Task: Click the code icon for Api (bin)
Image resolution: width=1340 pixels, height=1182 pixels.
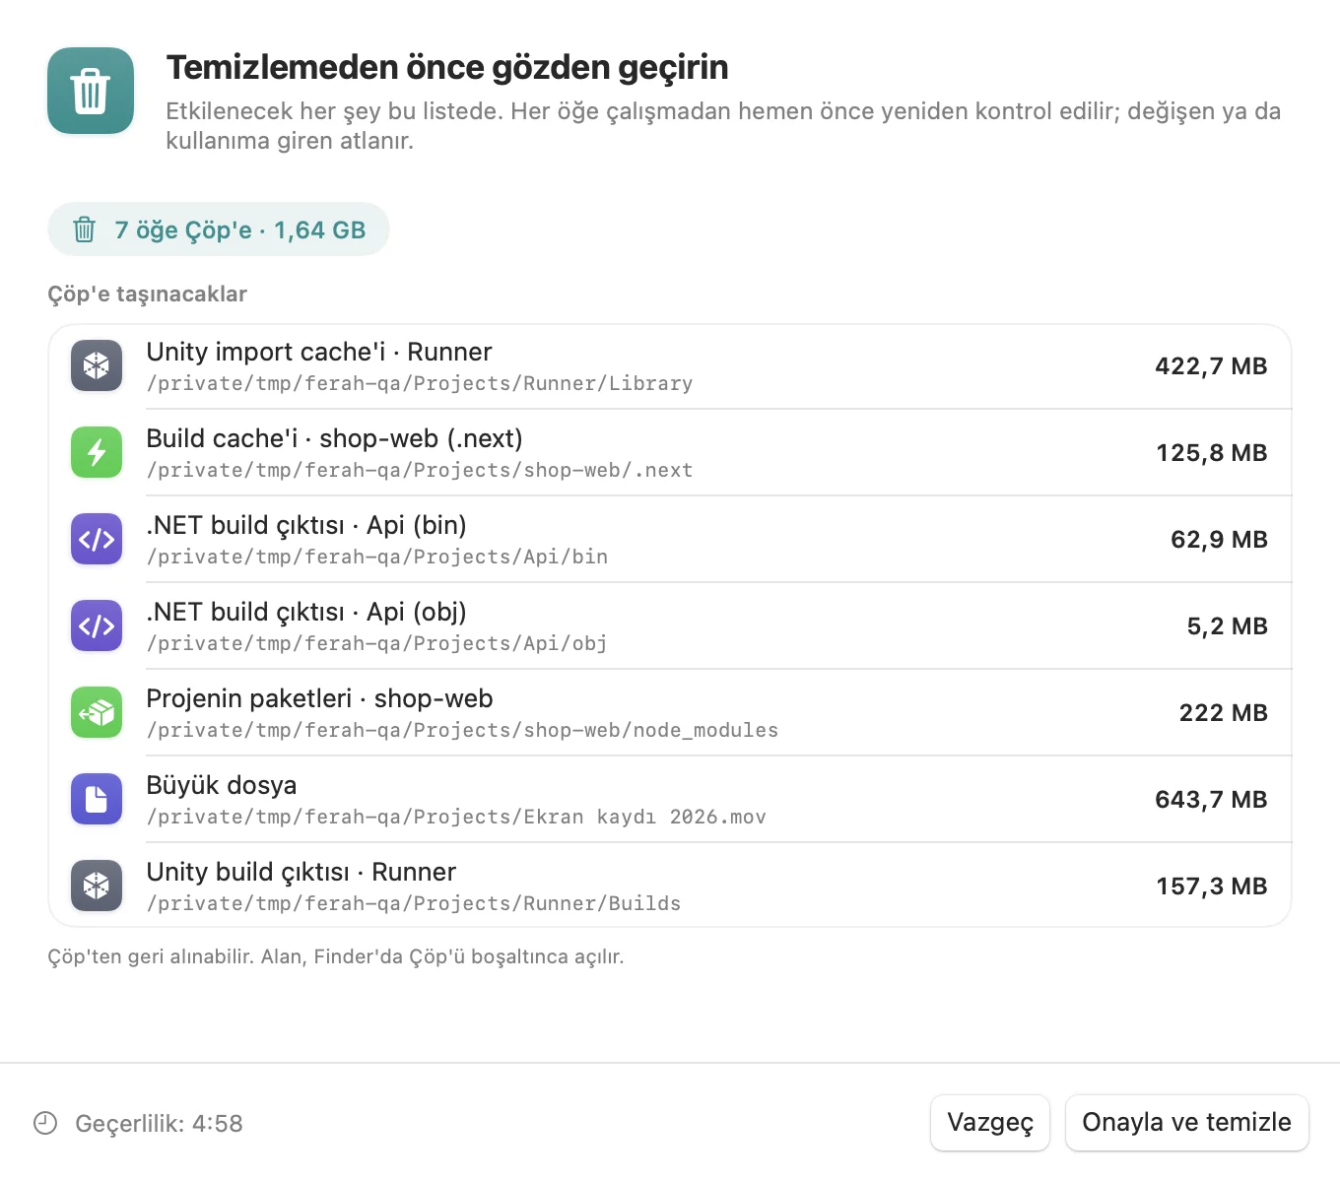Action: 97,539
